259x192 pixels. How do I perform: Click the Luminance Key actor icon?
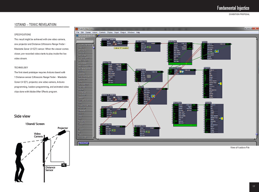(x=181, y=72)
